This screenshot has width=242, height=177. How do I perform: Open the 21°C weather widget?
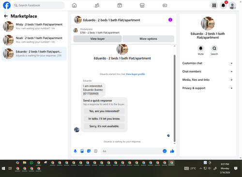[x=190, y=168]
